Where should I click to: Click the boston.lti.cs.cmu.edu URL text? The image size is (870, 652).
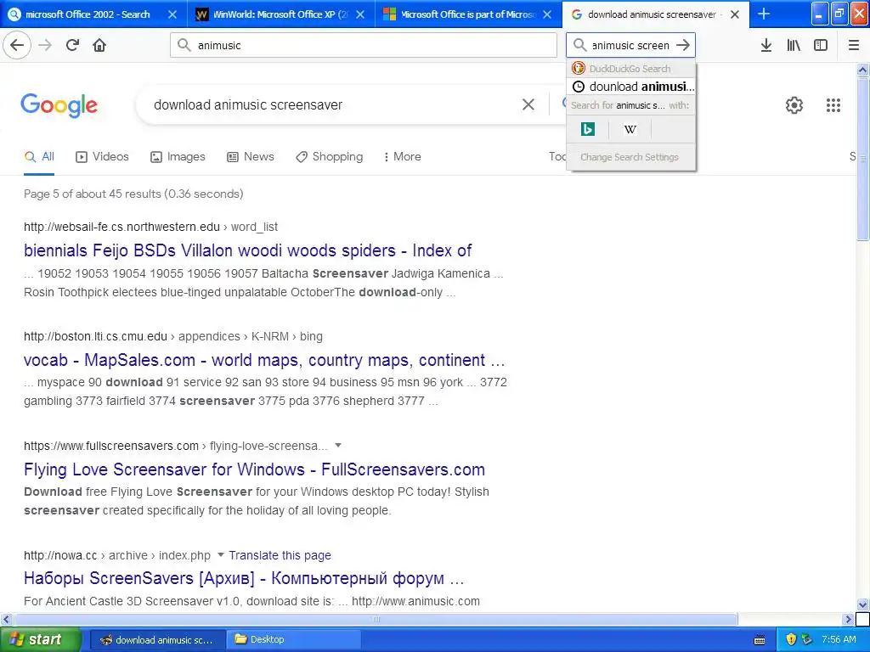point(95,336)
